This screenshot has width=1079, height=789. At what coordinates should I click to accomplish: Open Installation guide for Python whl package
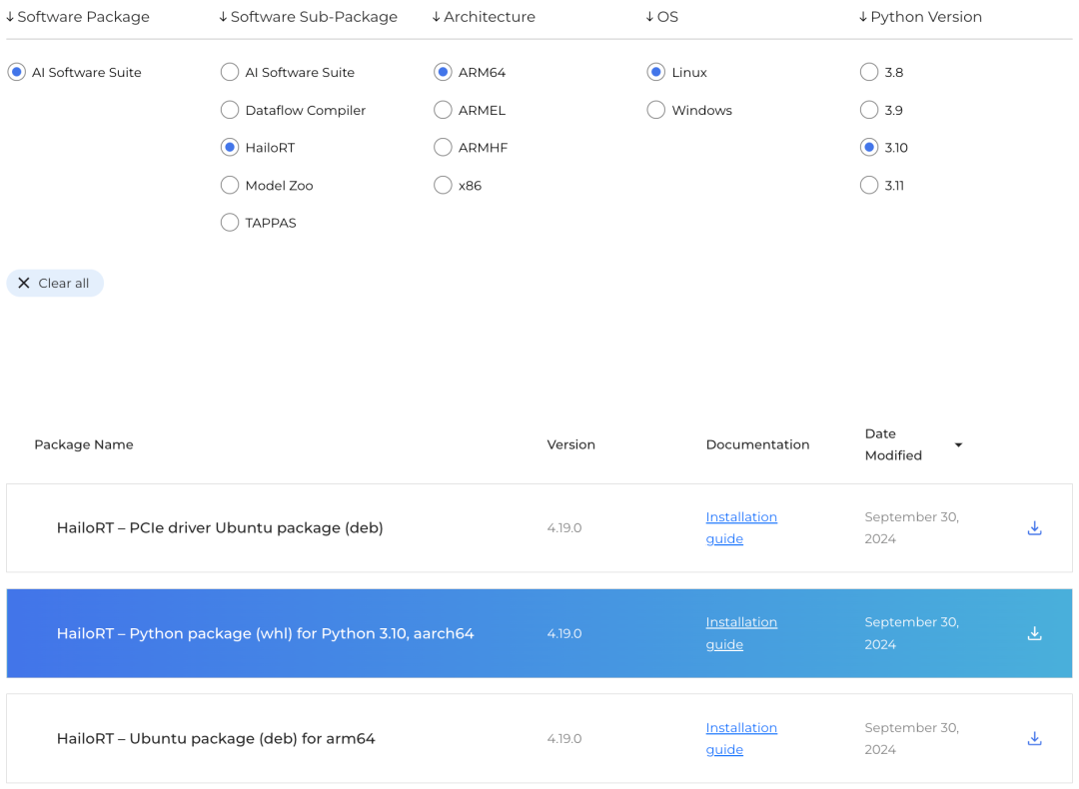pos(740,633)
